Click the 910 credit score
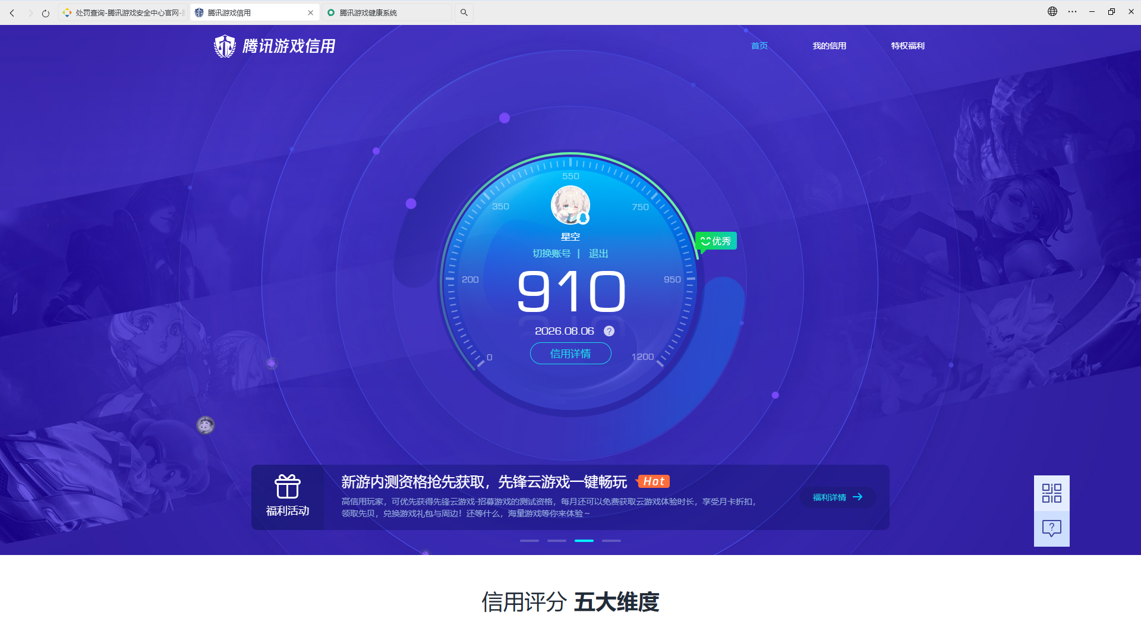The width and height of the screenshot is (1141, 618). [x=571, y=291]
